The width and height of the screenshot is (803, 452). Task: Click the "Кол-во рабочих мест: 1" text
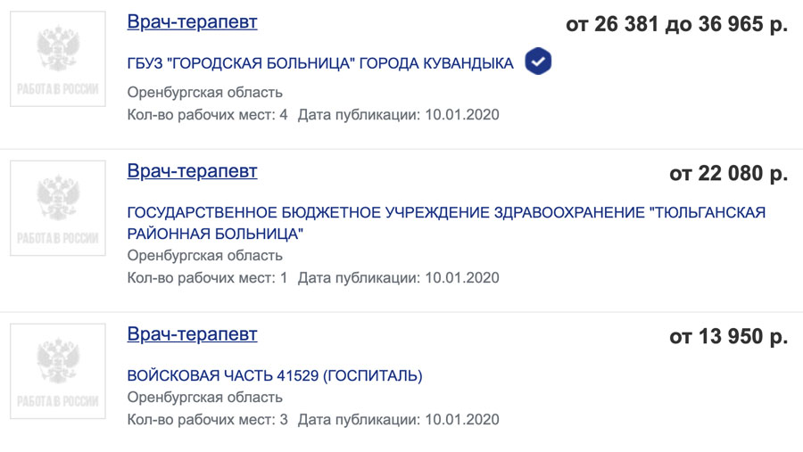207,277
